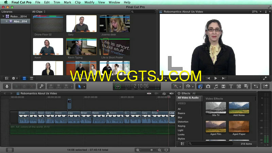Image resolution: width=272 pixels, height=153 pixels.
Task: Open the Music and Sound browser
Action: (216, 86)
